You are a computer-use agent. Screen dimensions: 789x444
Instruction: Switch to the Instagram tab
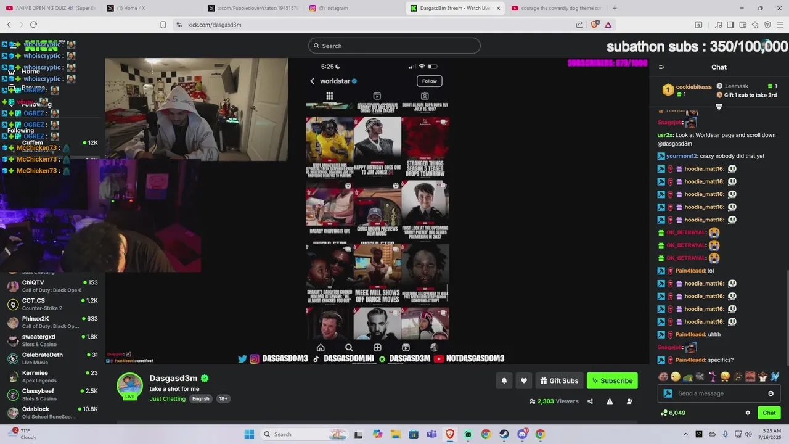[x=353, y=8]
